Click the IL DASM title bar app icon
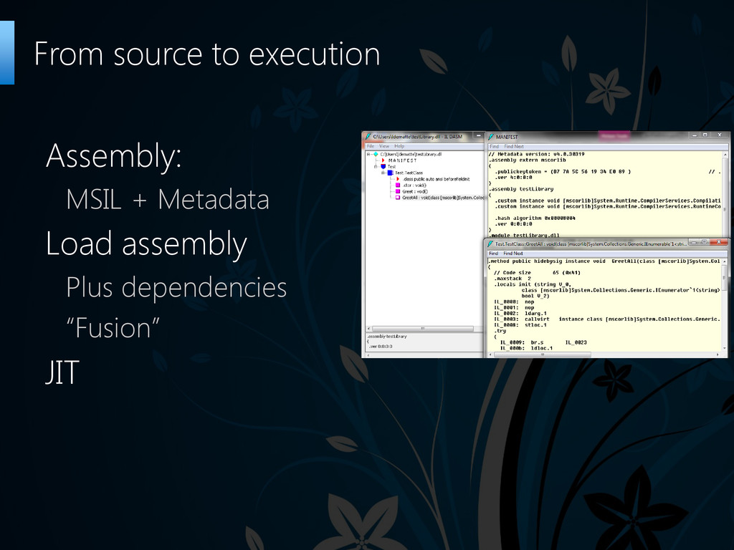Image resolution: width=734 pixels, height=550 pixels. (368, 137)
